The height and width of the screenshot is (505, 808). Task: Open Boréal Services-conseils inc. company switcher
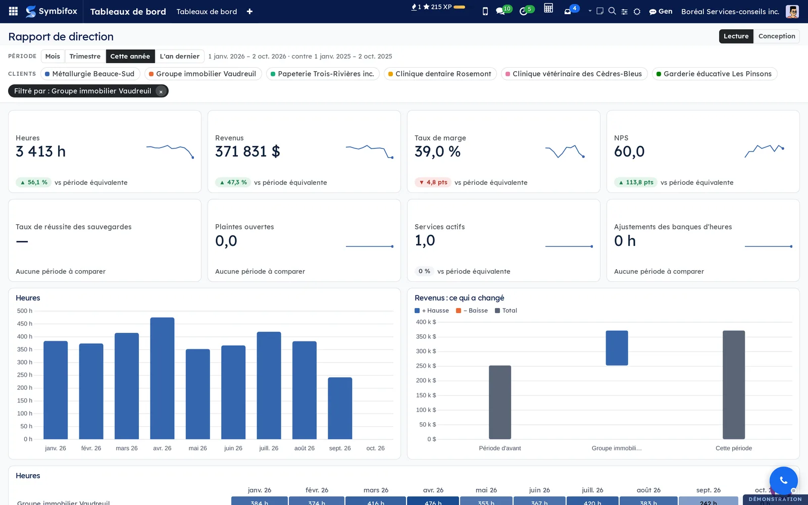[730, 11]
